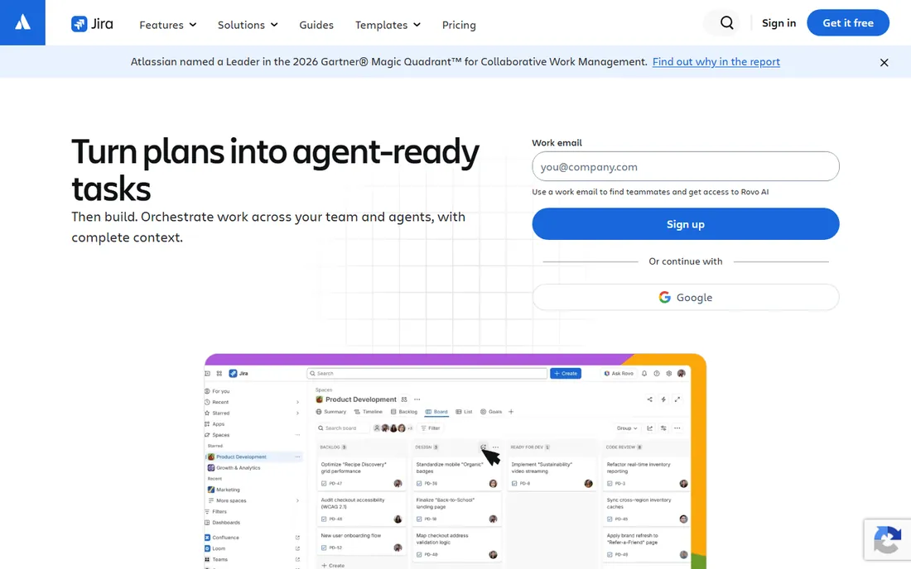Click the Search board field
911x569 pixels.
tap(342, 428)
